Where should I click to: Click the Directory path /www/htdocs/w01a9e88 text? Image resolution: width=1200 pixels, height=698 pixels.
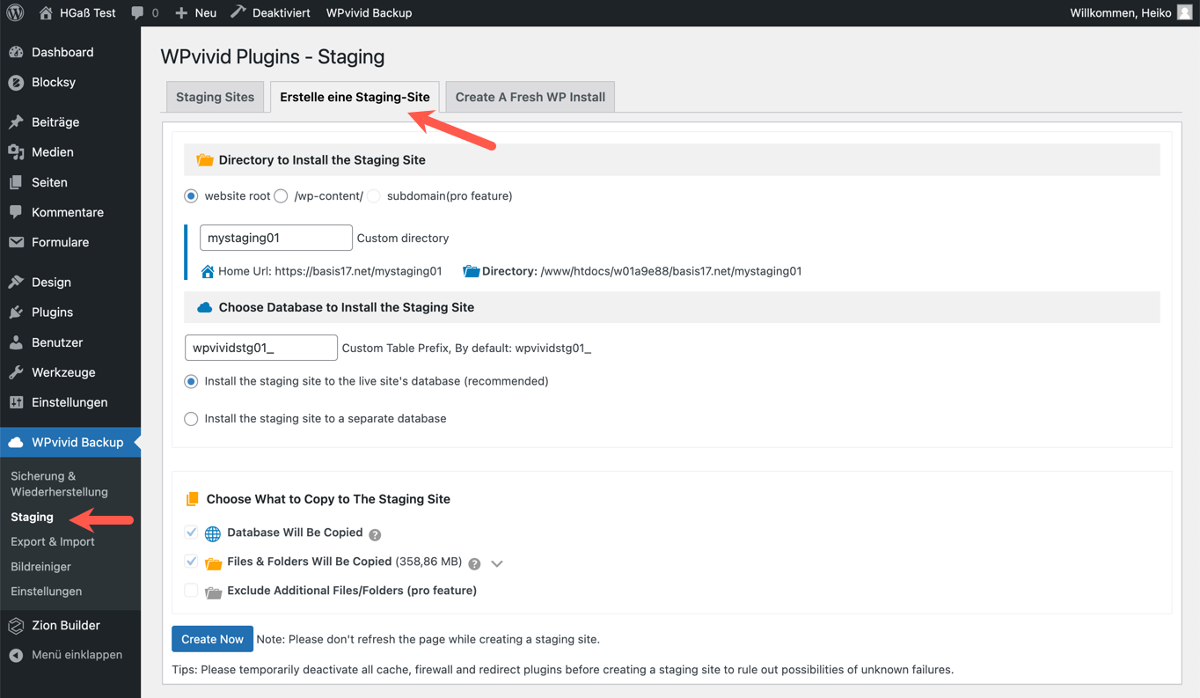click(x=671, y=271)
